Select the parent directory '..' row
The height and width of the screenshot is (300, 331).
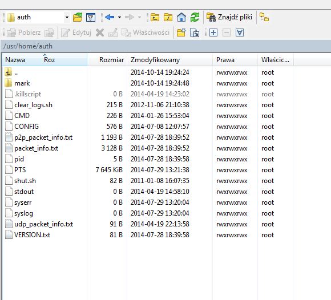[x=148, y=72]
